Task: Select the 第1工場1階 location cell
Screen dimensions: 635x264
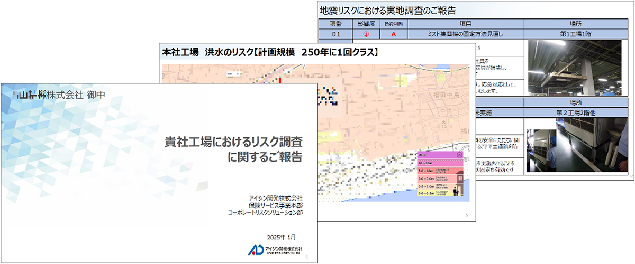Action: coord(576,34)
